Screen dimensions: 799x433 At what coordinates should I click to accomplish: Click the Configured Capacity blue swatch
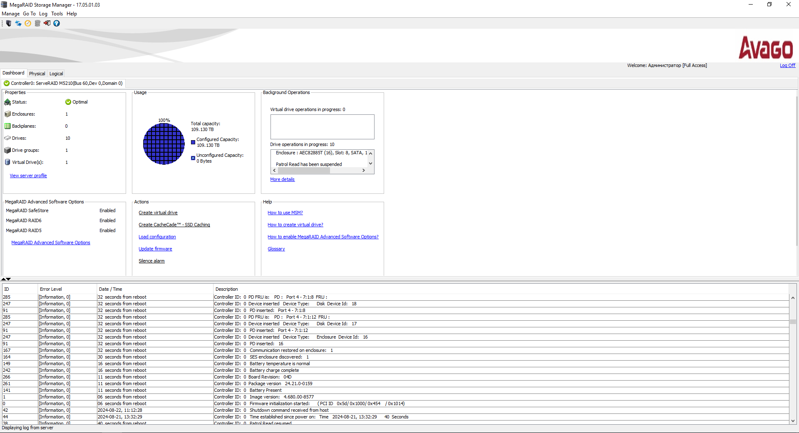193,142
